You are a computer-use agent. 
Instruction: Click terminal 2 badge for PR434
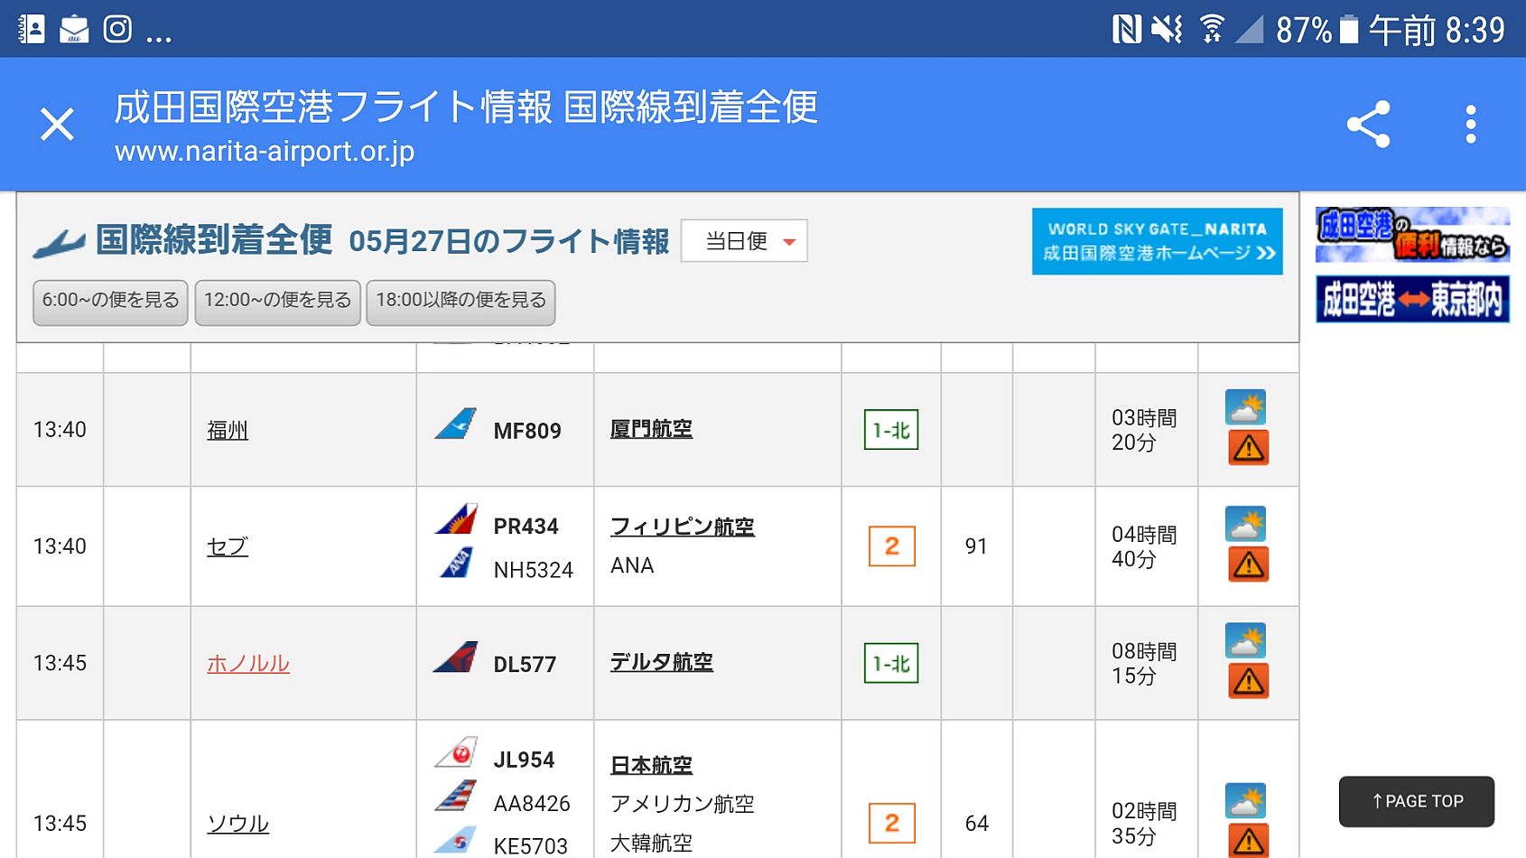tap(891, 546)
